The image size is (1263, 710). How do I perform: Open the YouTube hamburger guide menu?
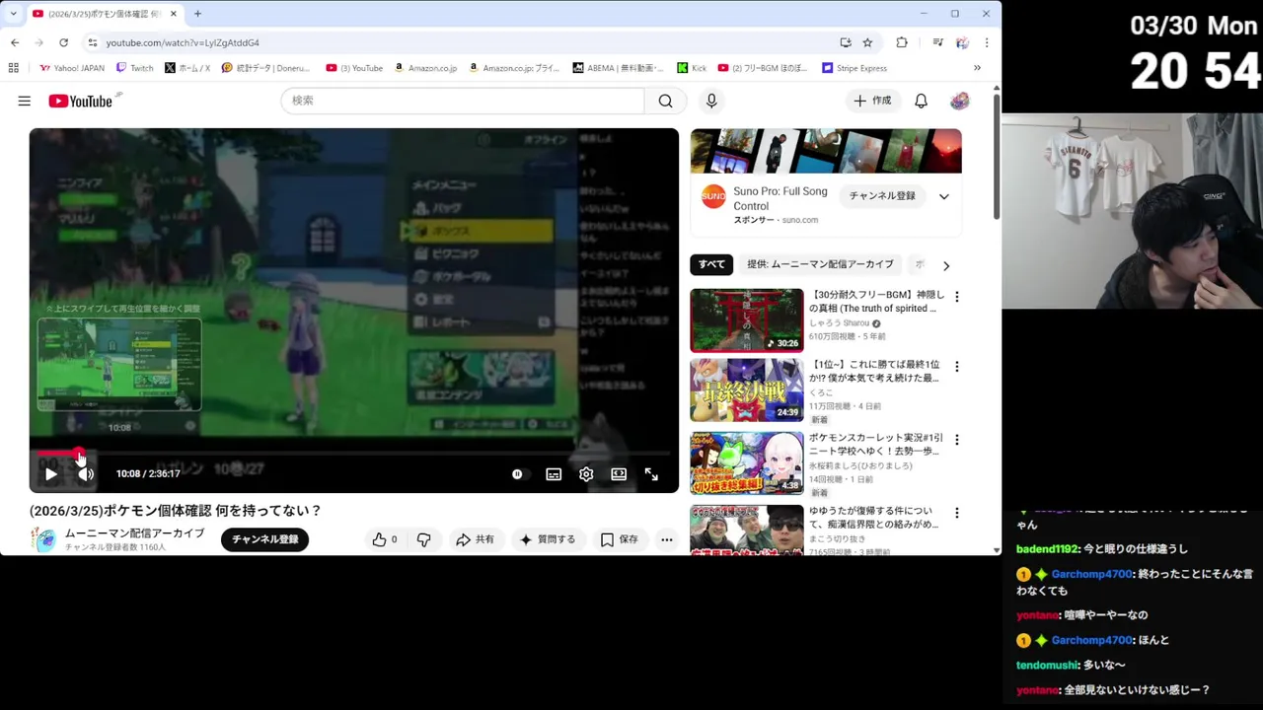pyautogui.click(x=25, y=101)
